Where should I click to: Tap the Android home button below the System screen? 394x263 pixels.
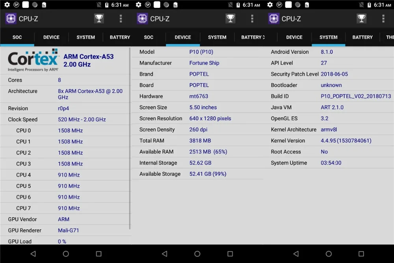(329, 254)
